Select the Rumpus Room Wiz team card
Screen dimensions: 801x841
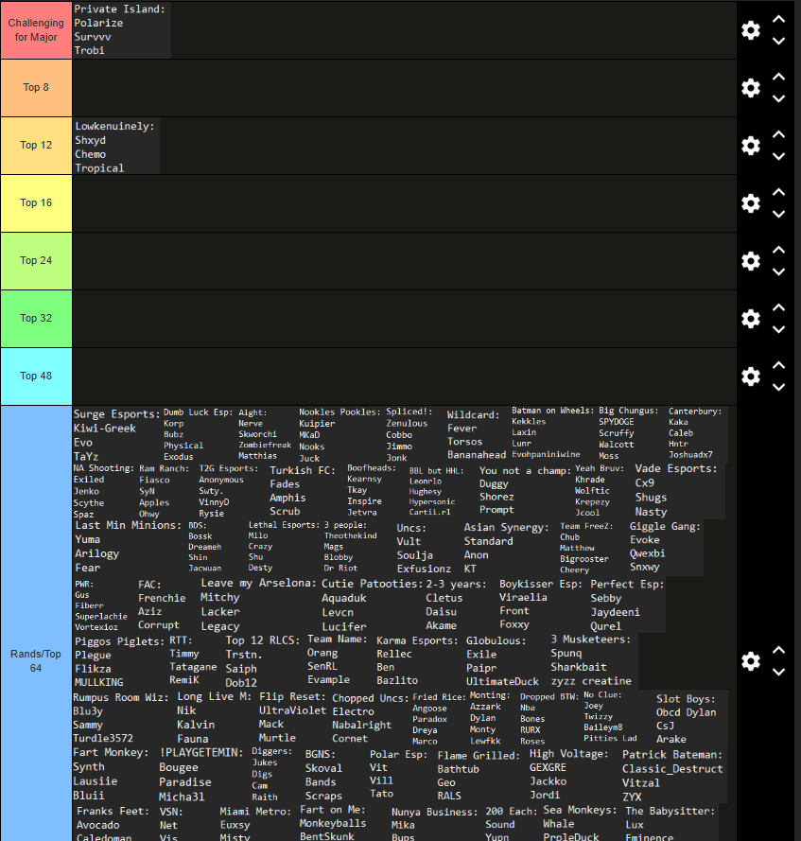point(121,718)
